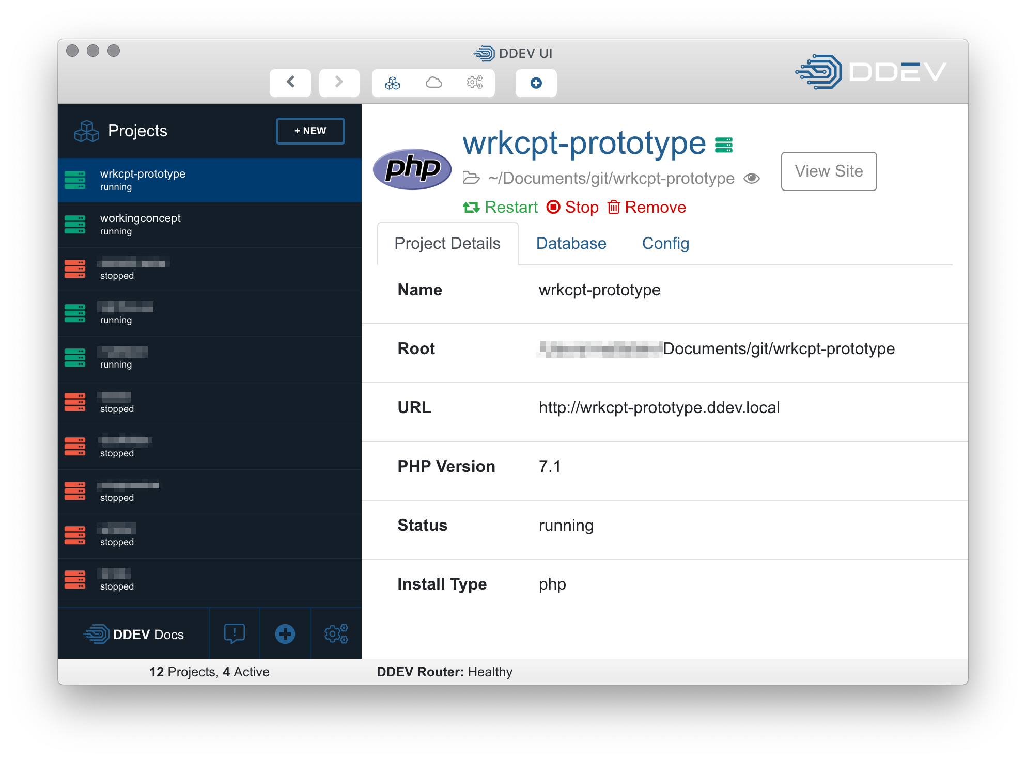
Task: Click the green server icon beside workingconcept
Action: pos(75,225)
